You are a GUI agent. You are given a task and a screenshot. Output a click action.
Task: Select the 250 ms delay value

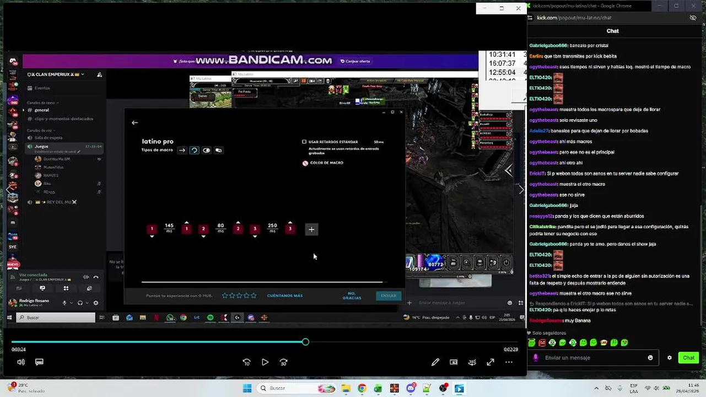(272, 227)
